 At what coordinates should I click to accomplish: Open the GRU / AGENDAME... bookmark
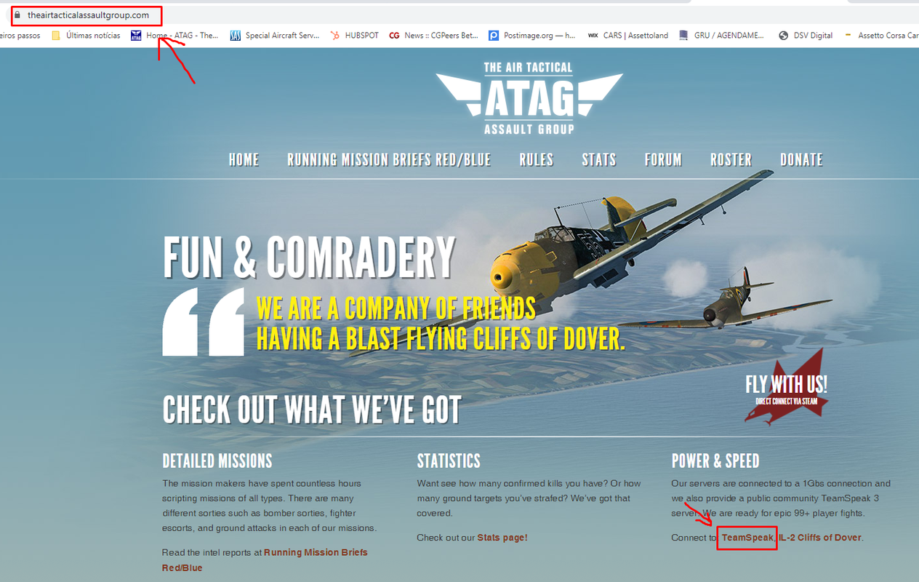click(x=722, y=35)
